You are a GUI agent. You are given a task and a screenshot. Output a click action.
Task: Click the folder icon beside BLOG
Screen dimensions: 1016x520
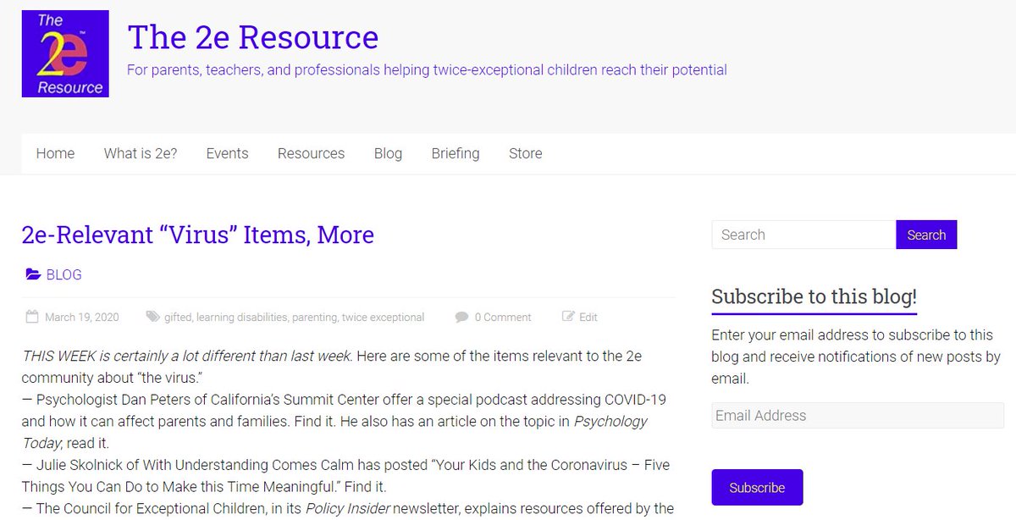[x=33, y=274]
